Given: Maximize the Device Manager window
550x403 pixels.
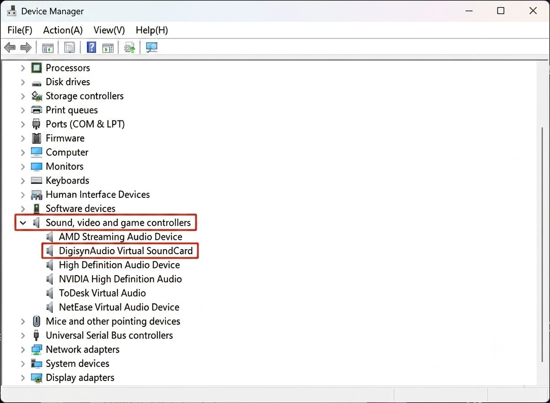Looking at the screenshot, I should click(x=501, y=11).
